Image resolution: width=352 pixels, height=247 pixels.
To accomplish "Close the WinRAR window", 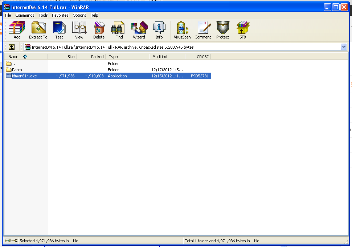I will [344, 7].
